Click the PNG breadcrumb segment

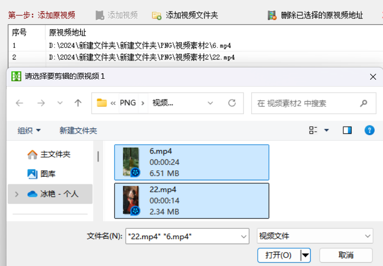pyautogui.click(x=128, y=103)
